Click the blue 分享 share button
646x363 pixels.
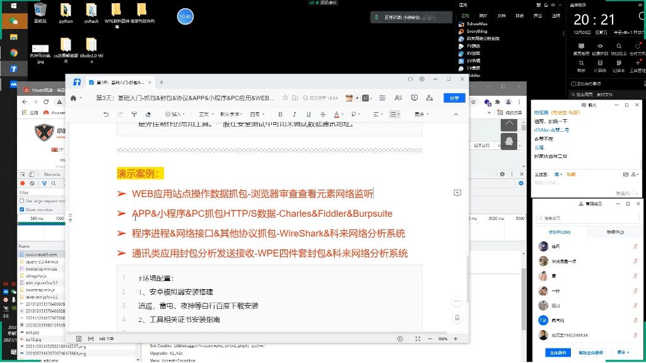[x=454, y=98]
